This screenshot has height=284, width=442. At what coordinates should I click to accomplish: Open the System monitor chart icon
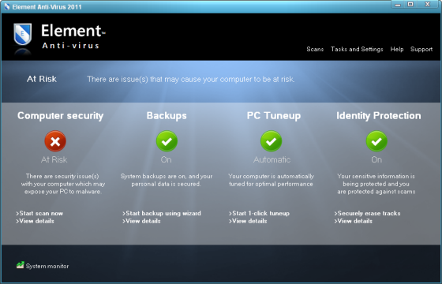point(20,265)
